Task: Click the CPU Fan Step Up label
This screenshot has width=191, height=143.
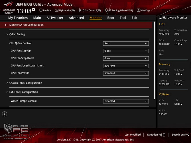Action: click(21, 51)
